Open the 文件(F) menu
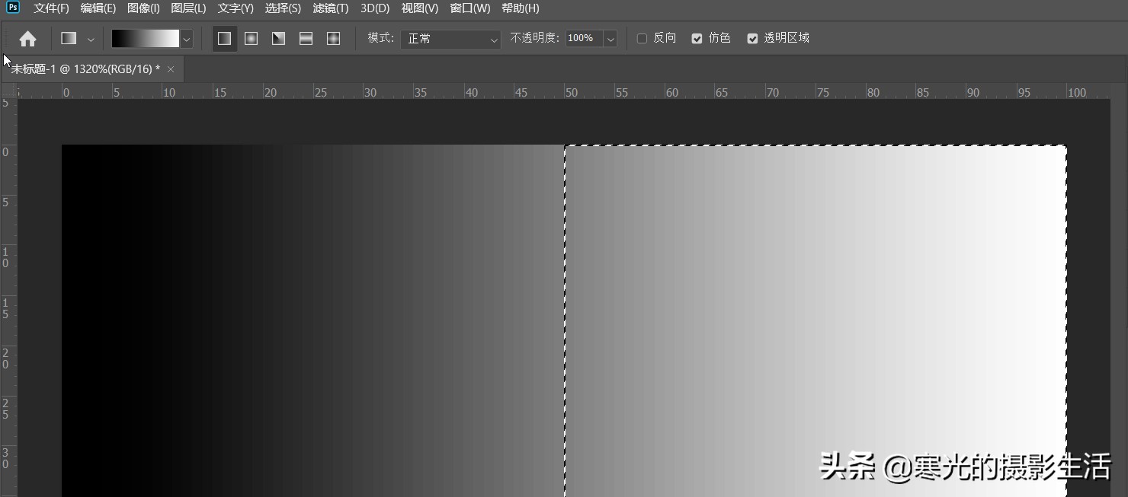Screen dimensions: 1128x497 point(51,8)
